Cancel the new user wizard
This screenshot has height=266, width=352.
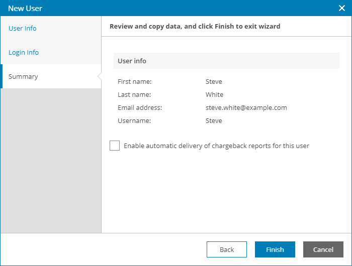coord(323,249)
